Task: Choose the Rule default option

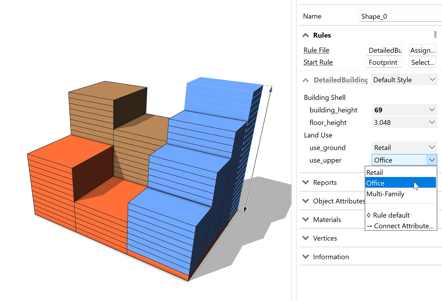Action: tap(388, 215)
